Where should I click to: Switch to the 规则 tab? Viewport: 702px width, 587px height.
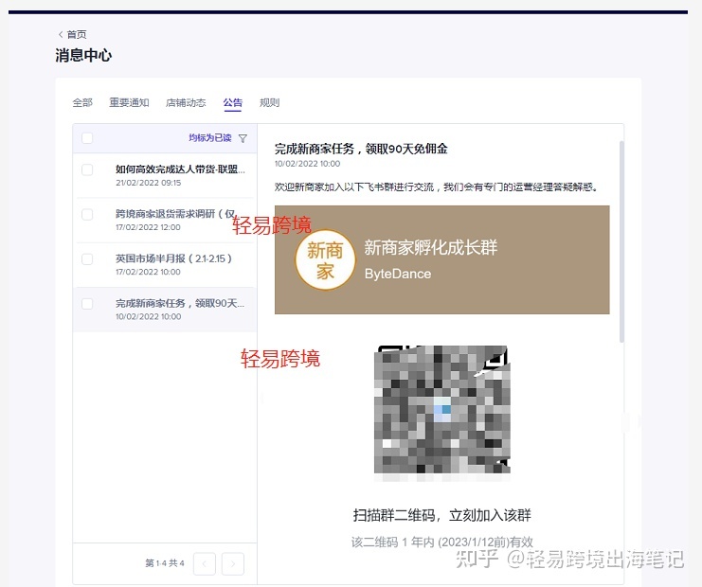pos(269,103)
